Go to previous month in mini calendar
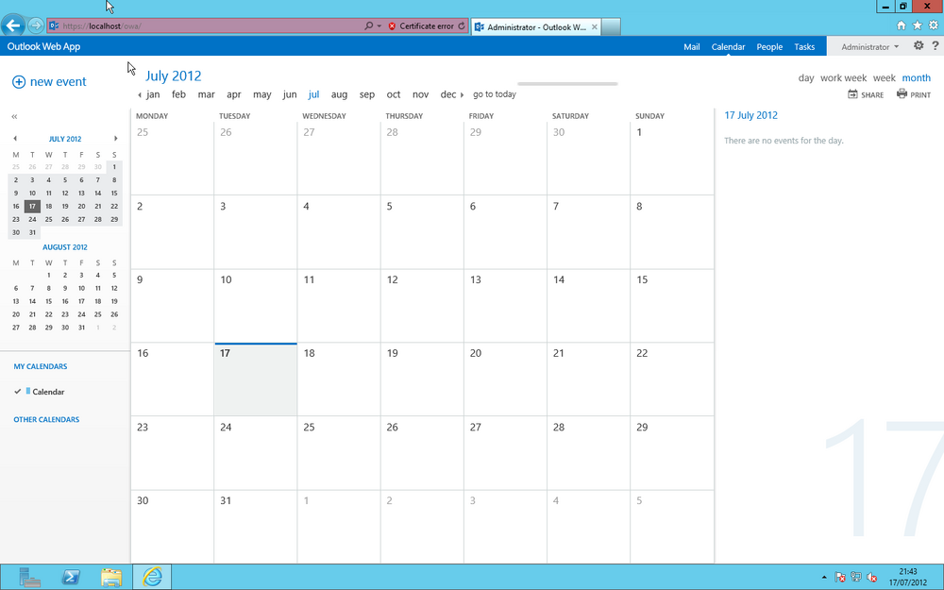 [x=15, y=139]
